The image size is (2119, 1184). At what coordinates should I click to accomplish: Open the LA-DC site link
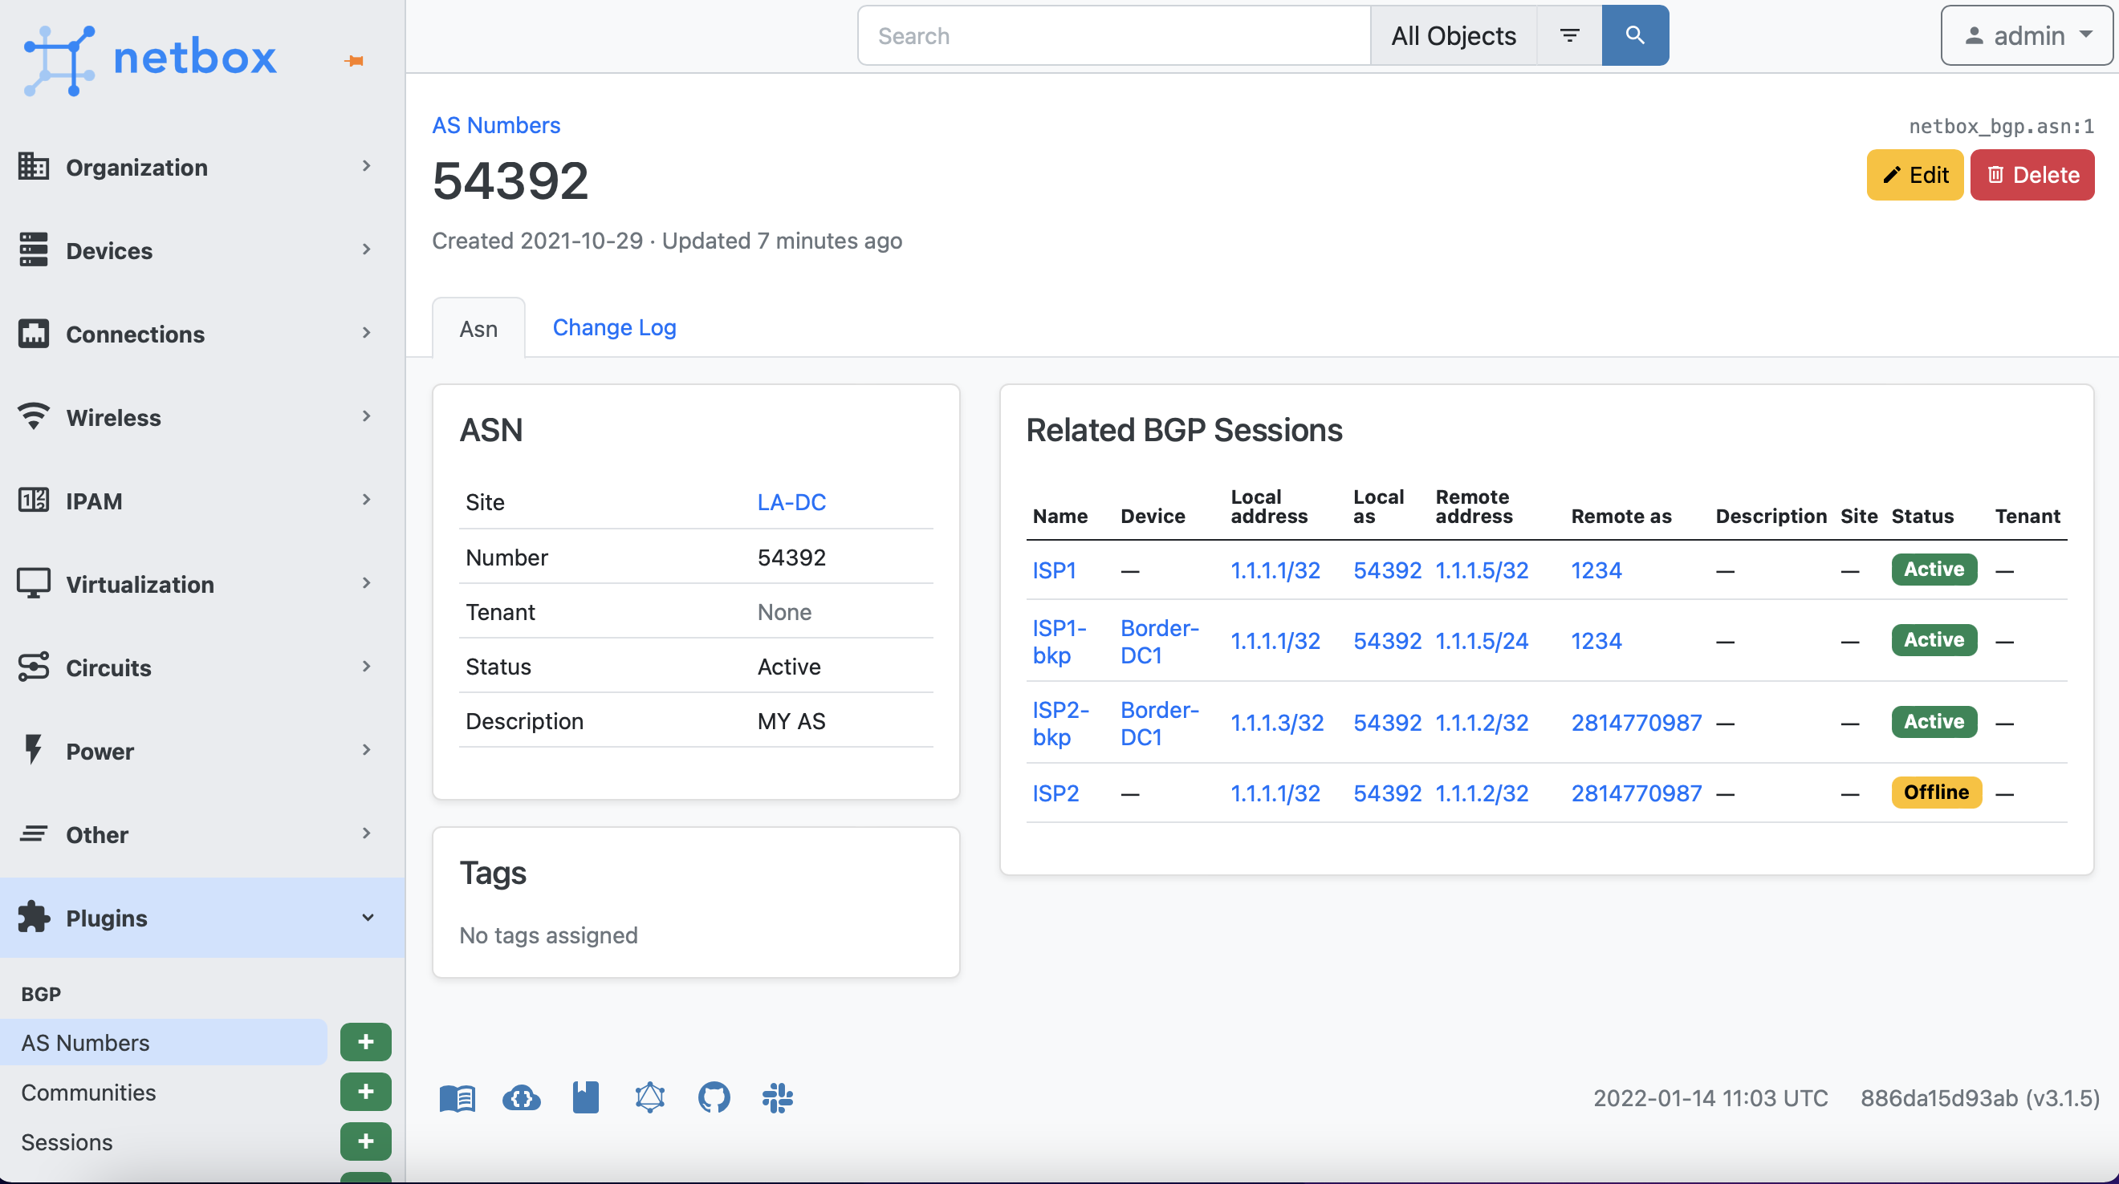791,502
